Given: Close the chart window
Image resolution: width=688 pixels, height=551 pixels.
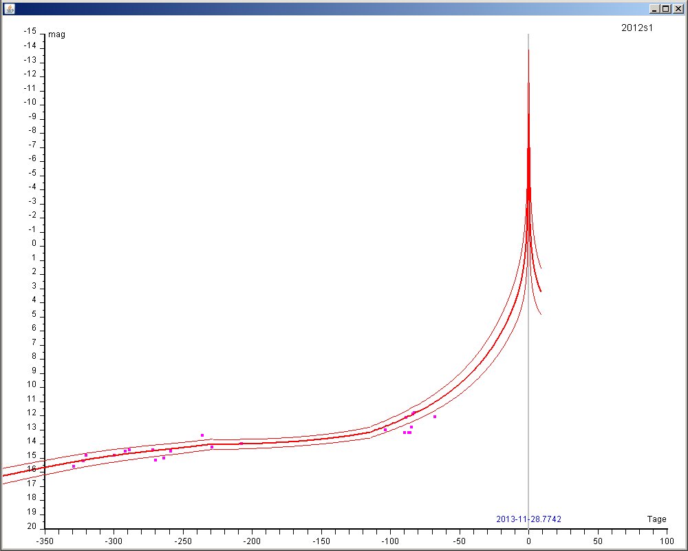Looking at the screenshot, I should [x=678, y=9].
